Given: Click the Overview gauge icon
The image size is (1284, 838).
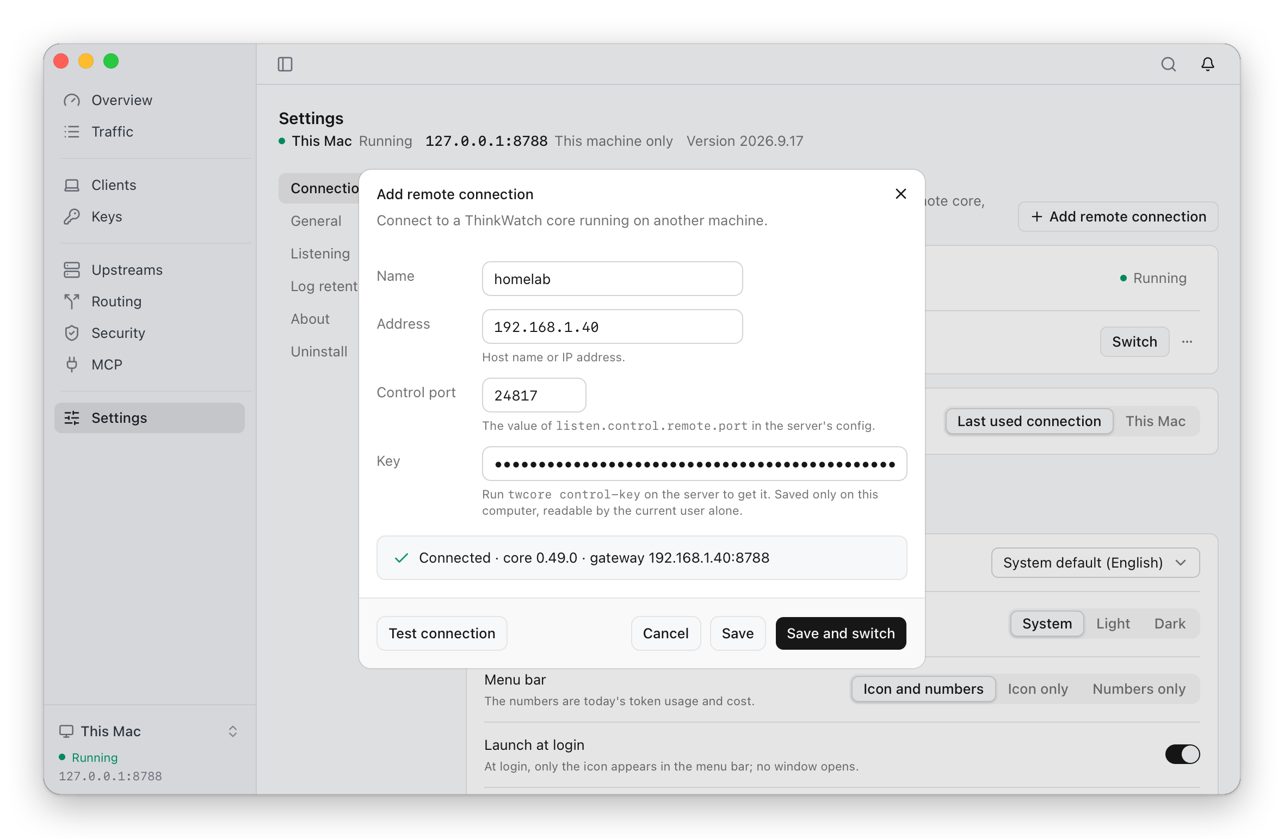Looking at the screenshot, I should coord(72,100).
